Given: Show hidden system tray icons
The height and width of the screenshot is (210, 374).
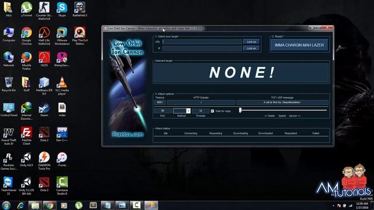Looking at the screenshot, I should (333, 206).
